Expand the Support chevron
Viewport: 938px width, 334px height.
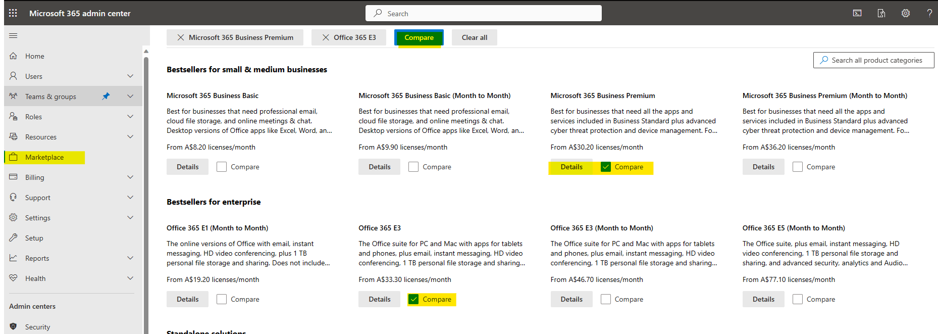tap(130, 197)
